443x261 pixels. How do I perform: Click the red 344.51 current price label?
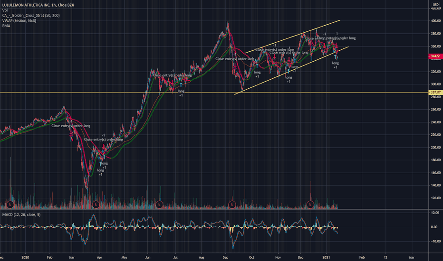click(x=436, y=56)
